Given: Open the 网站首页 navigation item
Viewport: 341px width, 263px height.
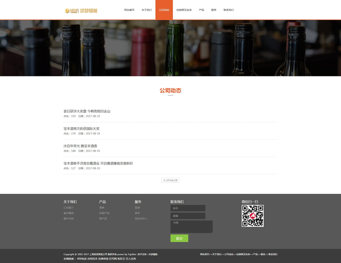Looking at the screenshot, I should coord(129,10).
